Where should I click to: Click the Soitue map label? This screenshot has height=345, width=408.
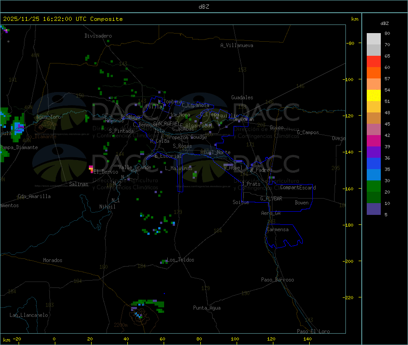241,202
